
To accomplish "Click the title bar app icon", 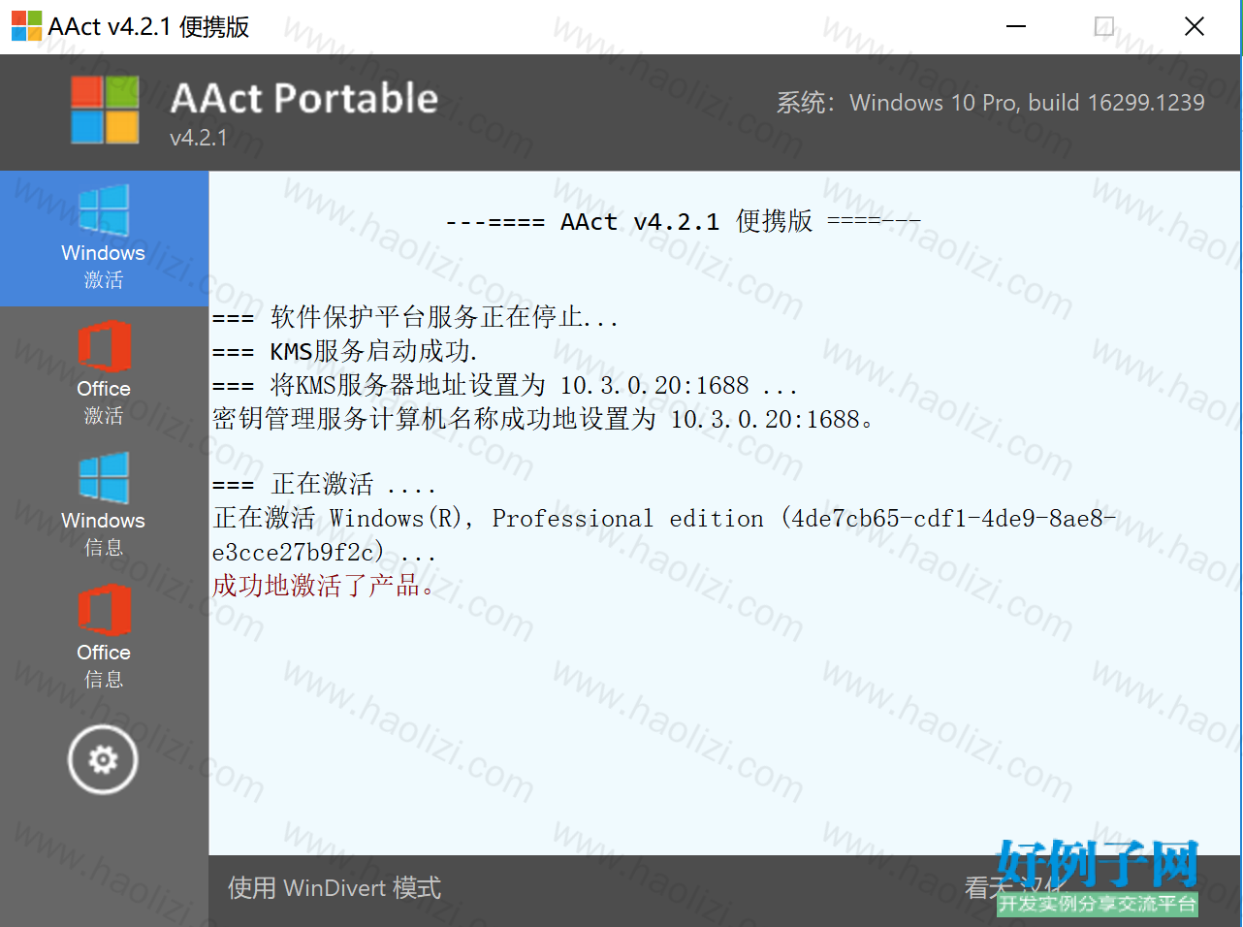I will tap(26, 26).
